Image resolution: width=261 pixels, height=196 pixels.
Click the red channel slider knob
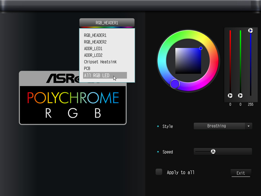tap(230, 96)
